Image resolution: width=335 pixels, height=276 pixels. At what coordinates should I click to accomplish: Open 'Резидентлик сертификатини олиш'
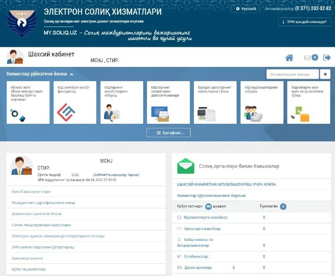click(86, 203)
